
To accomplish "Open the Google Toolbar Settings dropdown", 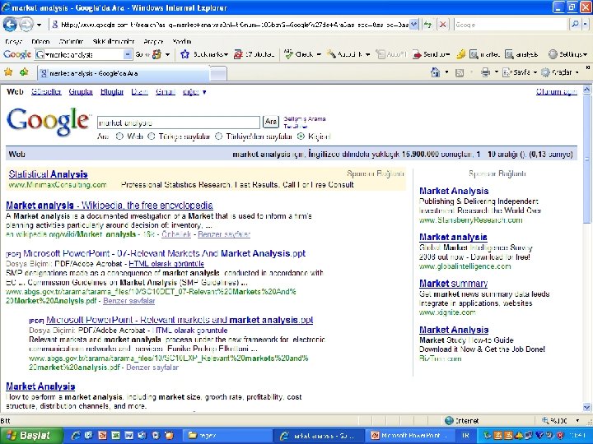I will (568, 54).
